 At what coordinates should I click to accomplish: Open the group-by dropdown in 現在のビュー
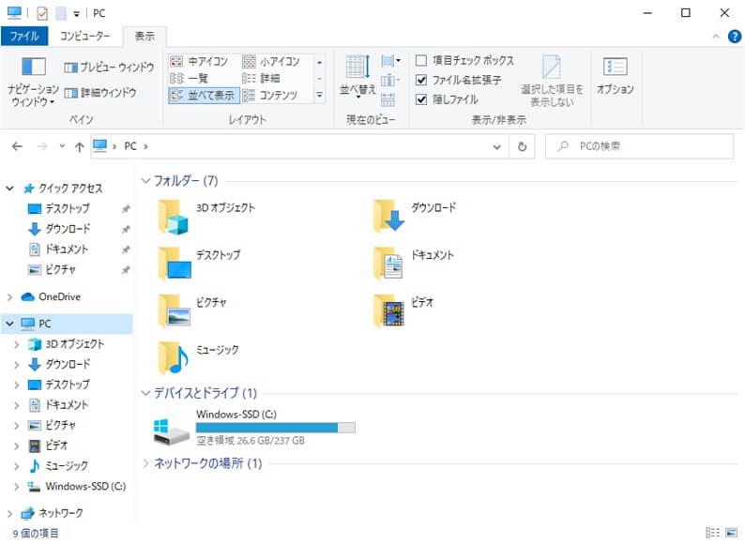[391, 61]
